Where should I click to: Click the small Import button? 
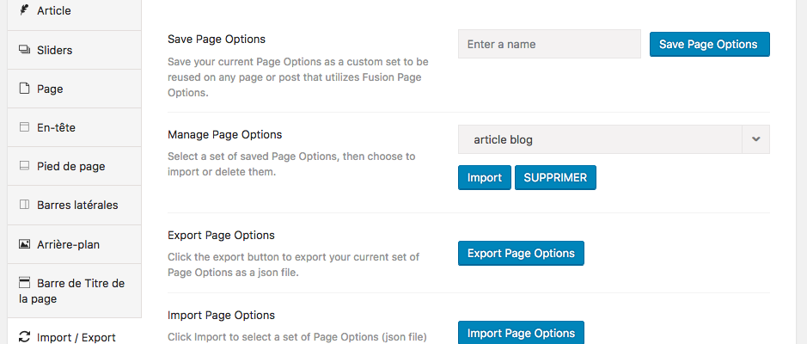coord(484,178)
